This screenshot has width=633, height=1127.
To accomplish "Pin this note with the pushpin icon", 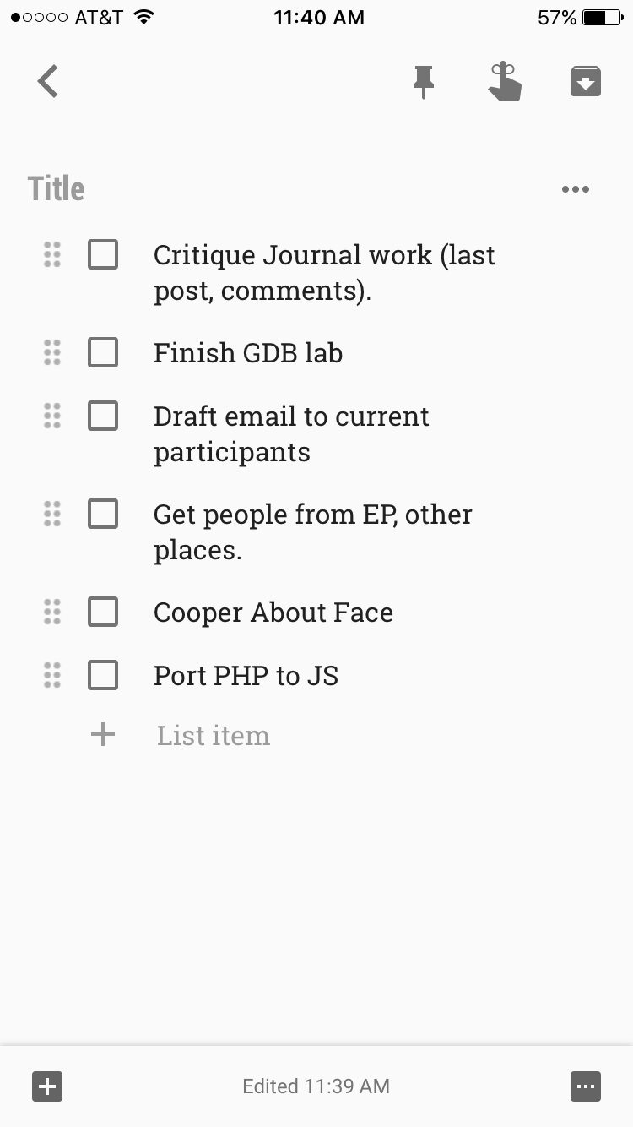I will tap(424, 82).
